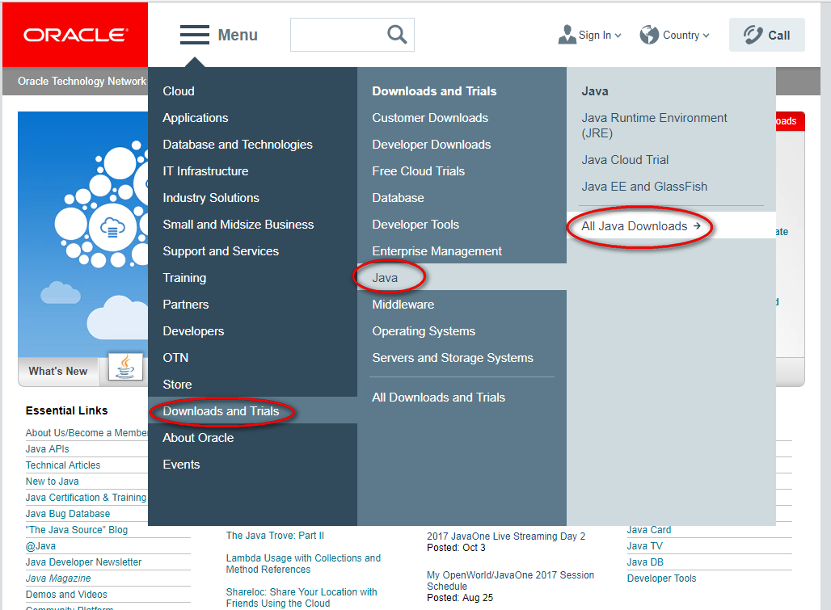Click the Oracle logo
831x610 pixels.
pos(75,35)
